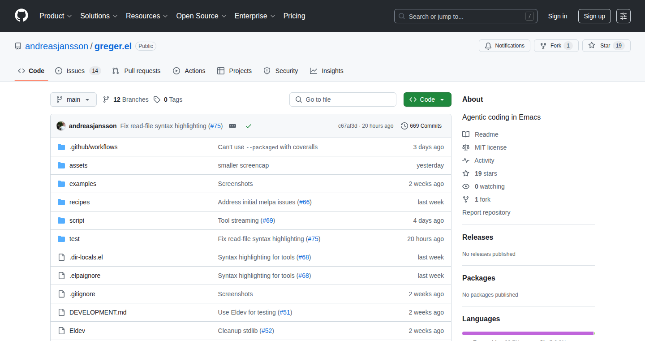
Task: Open the andreasjansson owner link
Action: coord(57,46)
